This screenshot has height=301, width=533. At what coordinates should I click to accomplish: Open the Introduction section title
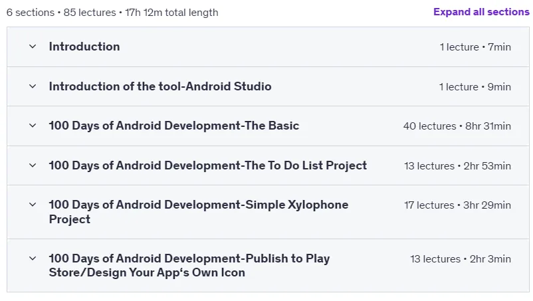coord(84,47)
